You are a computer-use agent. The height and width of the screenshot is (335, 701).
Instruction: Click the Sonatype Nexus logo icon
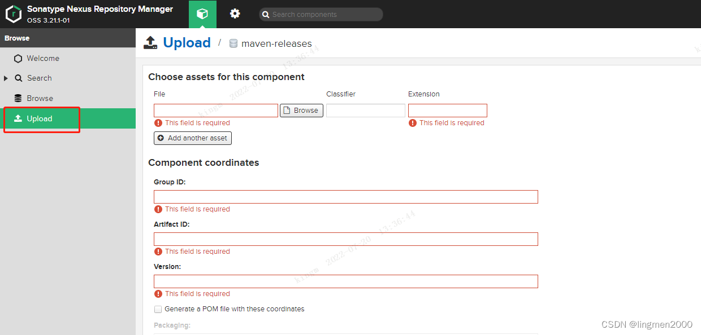pos(14,14)
